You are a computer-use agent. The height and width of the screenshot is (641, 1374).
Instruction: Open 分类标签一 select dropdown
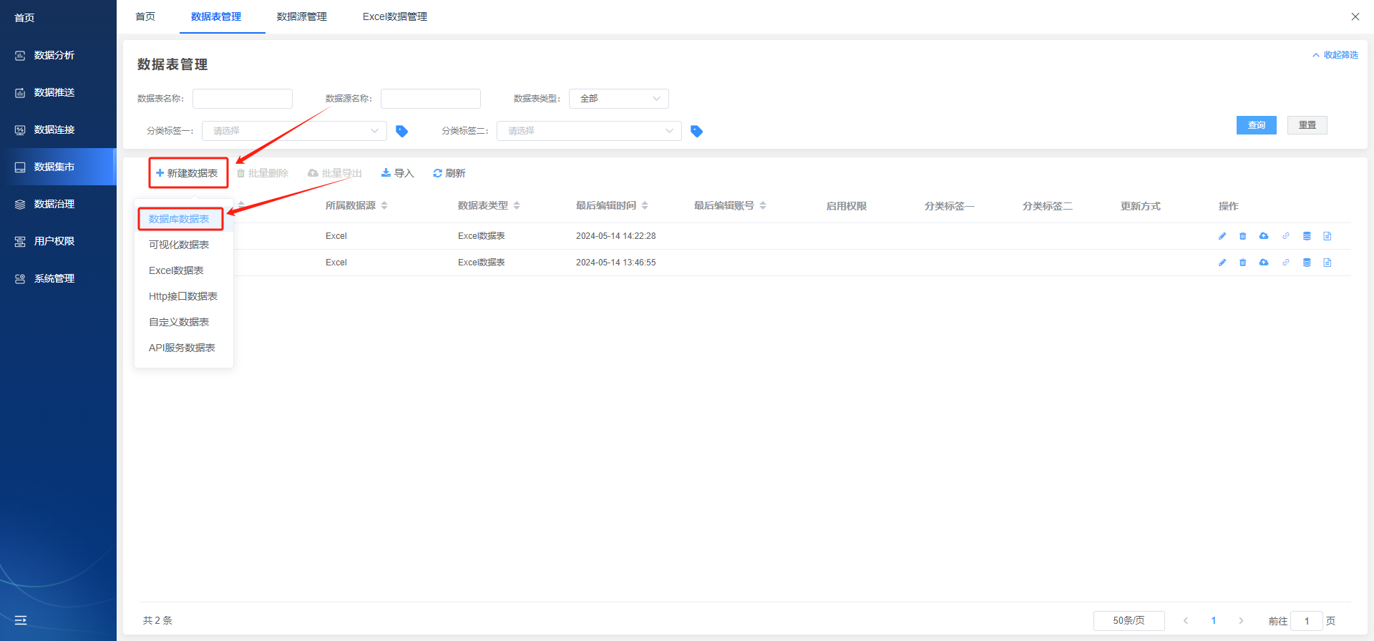pos(294,131)
